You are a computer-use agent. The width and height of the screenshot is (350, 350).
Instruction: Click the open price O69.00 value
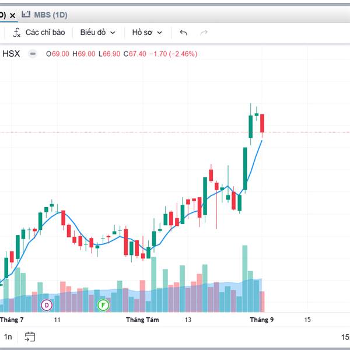pyautogui.click(x=58, y=54)
